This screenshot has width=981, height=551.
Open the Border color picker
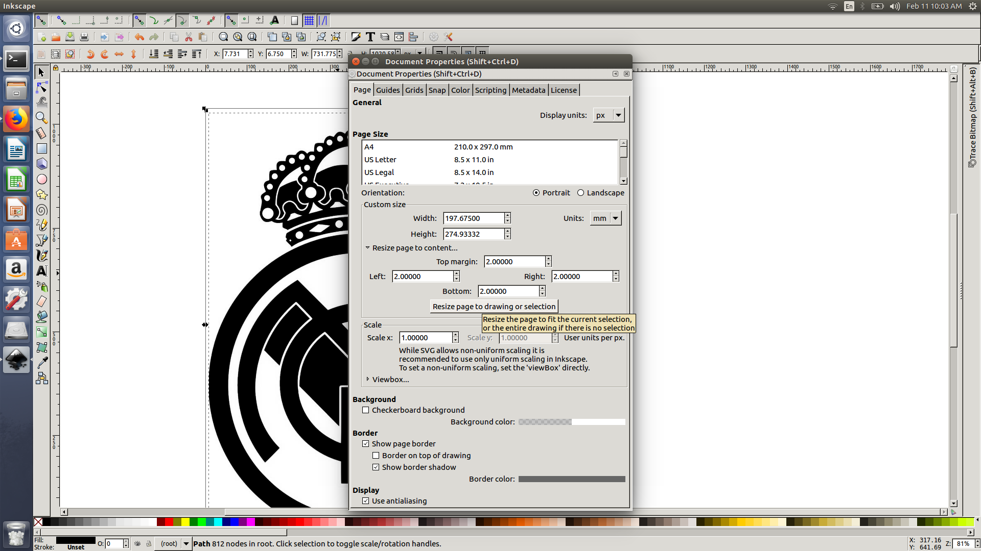[572, 479]
